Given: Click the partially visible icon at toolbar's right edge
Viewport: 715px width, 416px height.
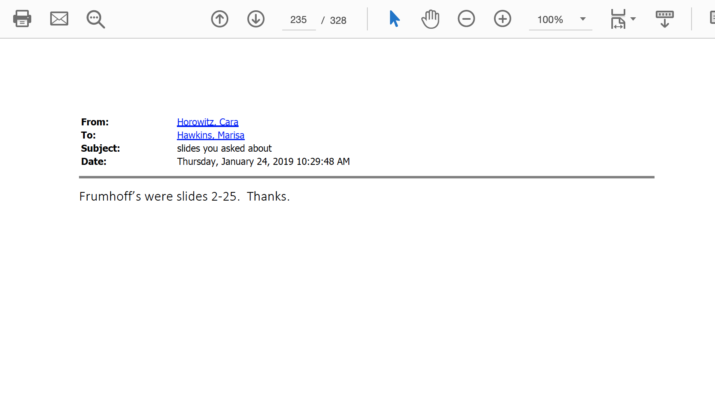Looking at the screenshot, I should coord(712,18).
